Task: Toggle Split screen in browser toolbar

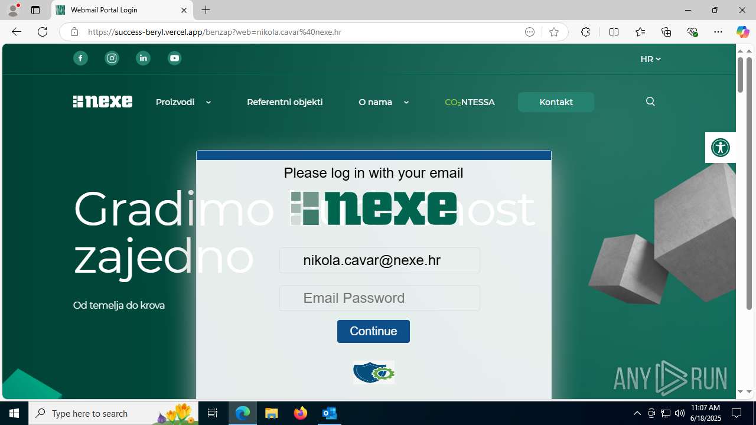Action: [x=614, y=32]
